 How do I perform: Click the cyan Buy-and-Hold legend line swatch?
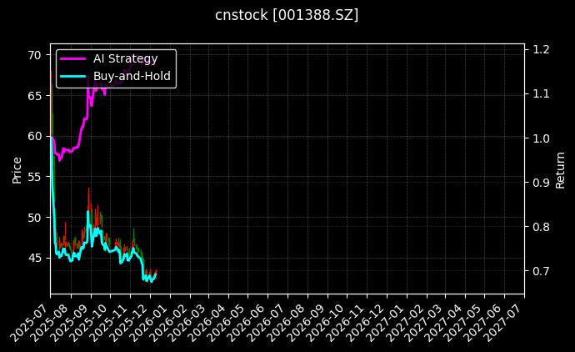(x=73, y=76)
